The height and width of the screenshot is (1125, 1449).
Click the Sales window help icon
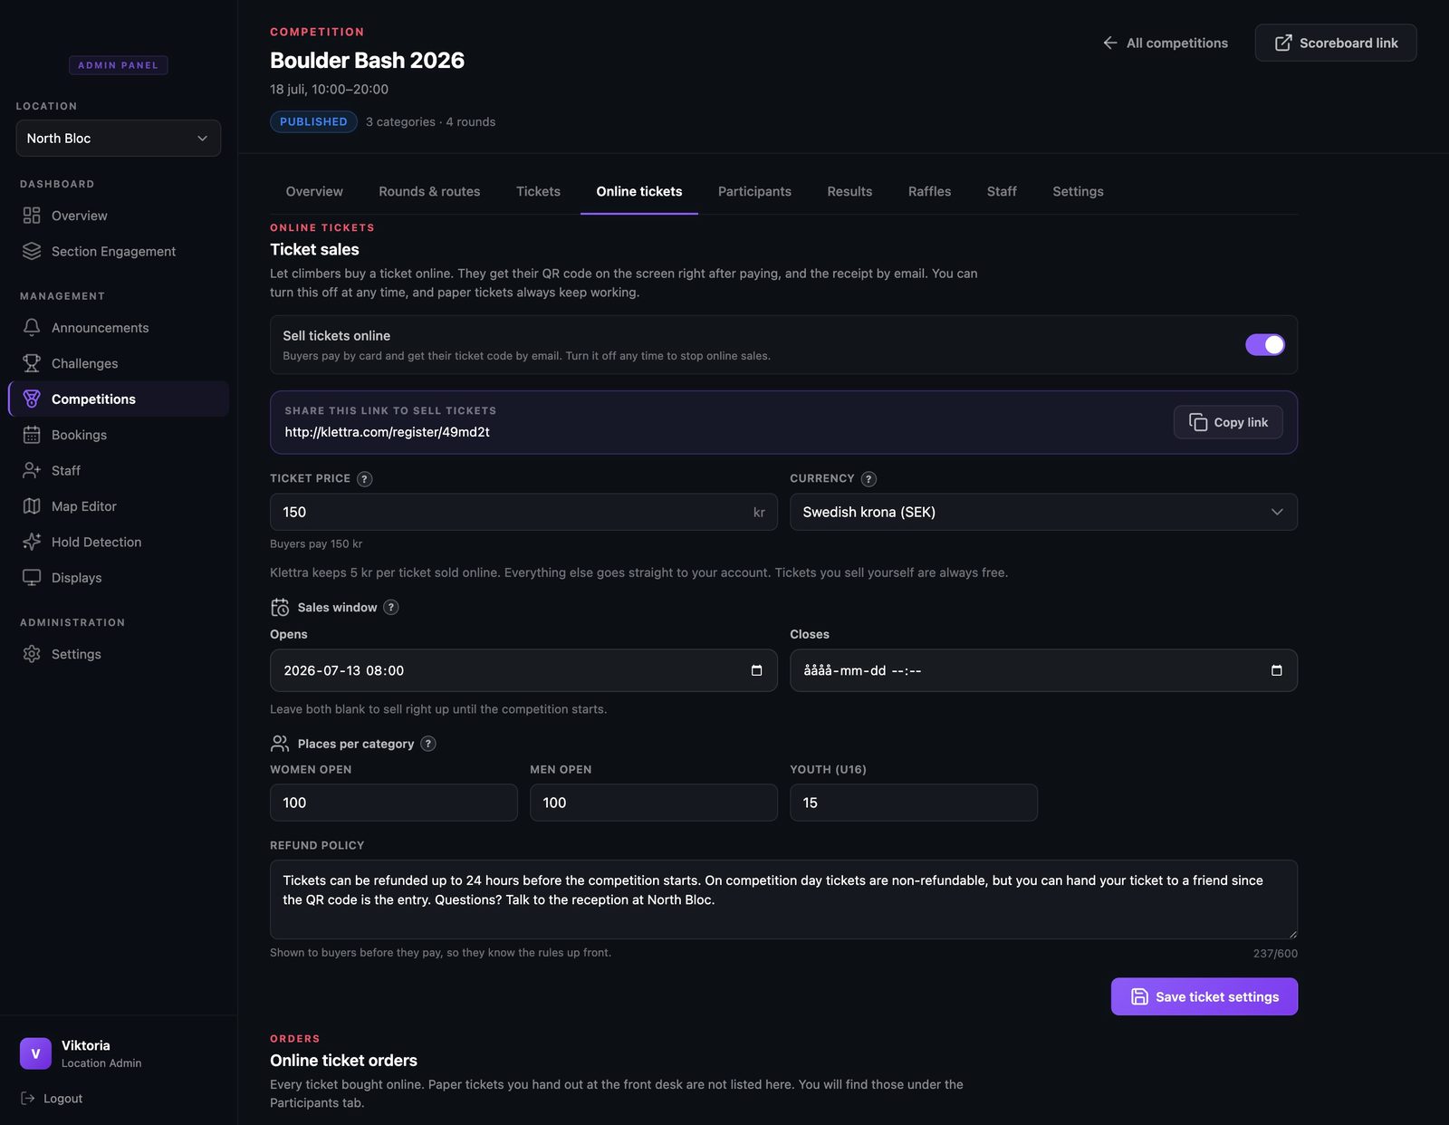tap(391, 608)
